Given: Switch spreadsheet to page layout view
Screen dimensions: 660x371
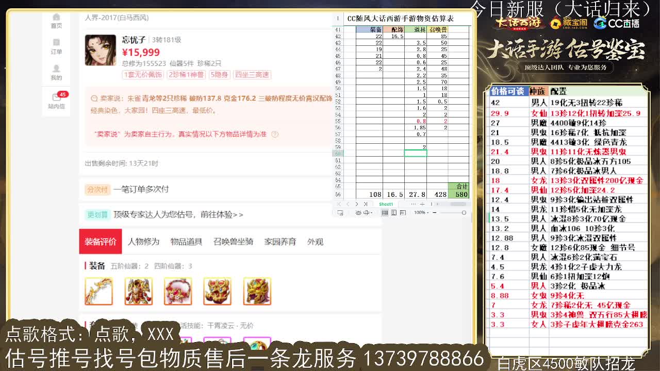Looking at the screenshot, I should [394, 213].
